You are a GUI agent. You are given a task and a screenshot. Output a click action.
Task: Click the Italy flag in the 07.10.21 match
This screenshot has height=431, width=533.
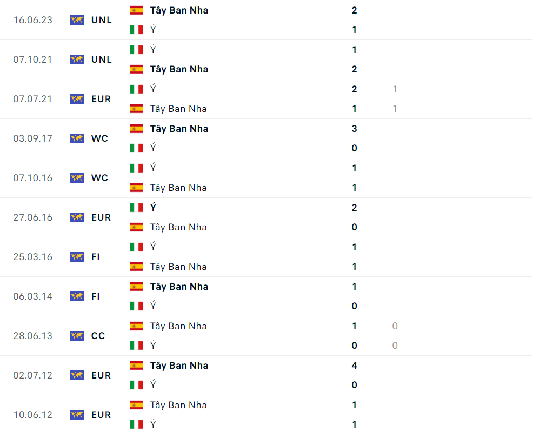[136, 50]
